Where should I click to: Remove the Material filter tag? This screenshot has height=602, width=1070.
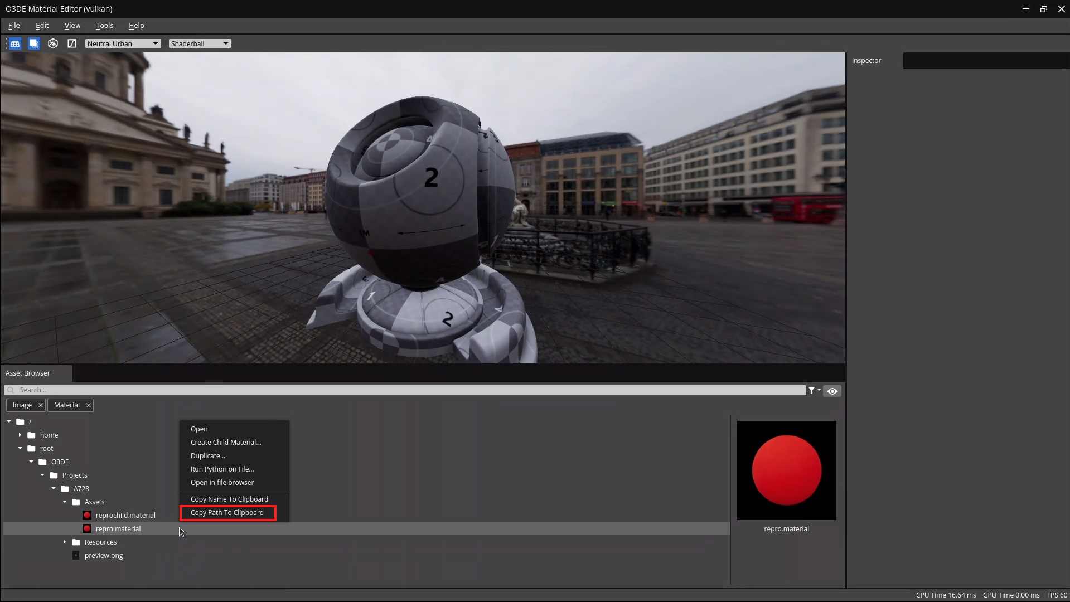88,405
